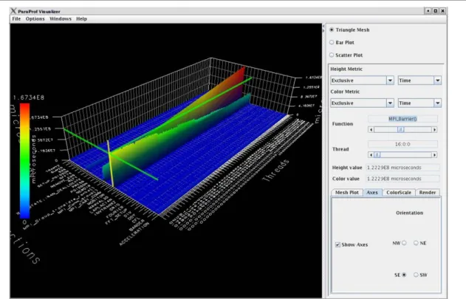Click the Function scrollbar thumb
Image resolution: width=466 pixels, height=299 pixels.
(x=400, y=130)
